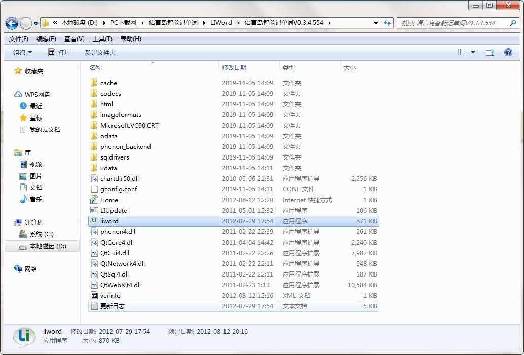Select gconfig.conf file icon
524x355 pixels.
click(94, 189)
